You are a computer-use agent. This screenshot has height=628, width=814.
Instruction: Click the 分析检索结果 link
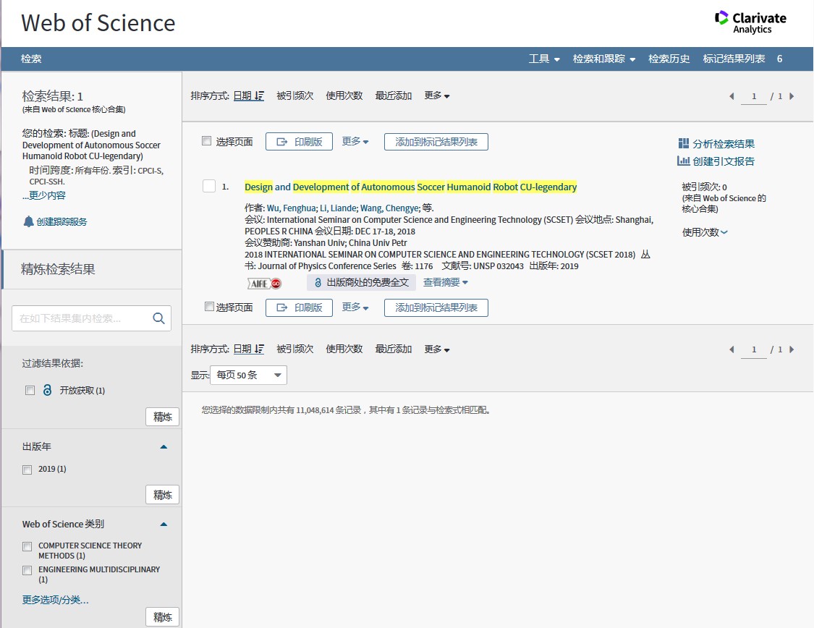click(723, 144)
